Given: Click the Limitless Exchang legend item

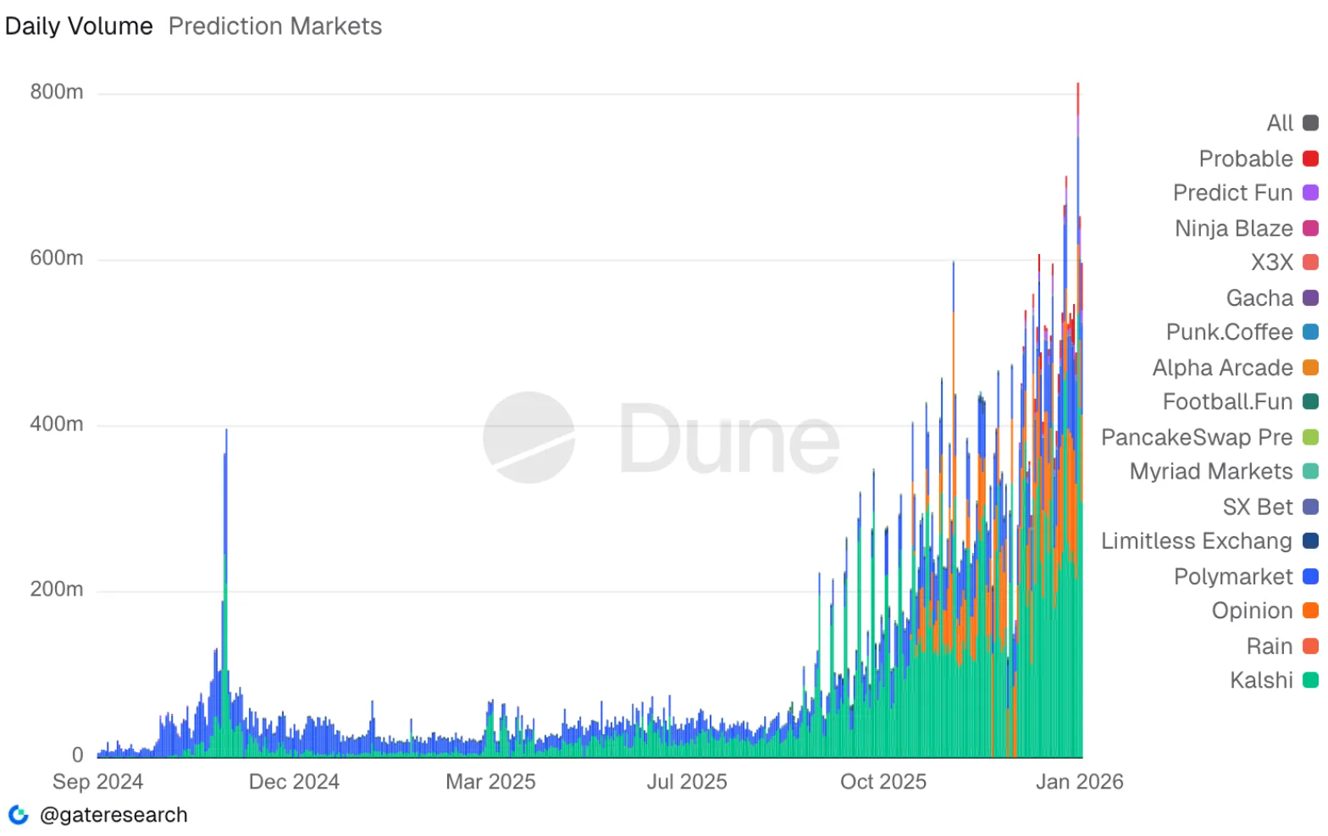Looking at the screenshot, I should (1196, 541).
